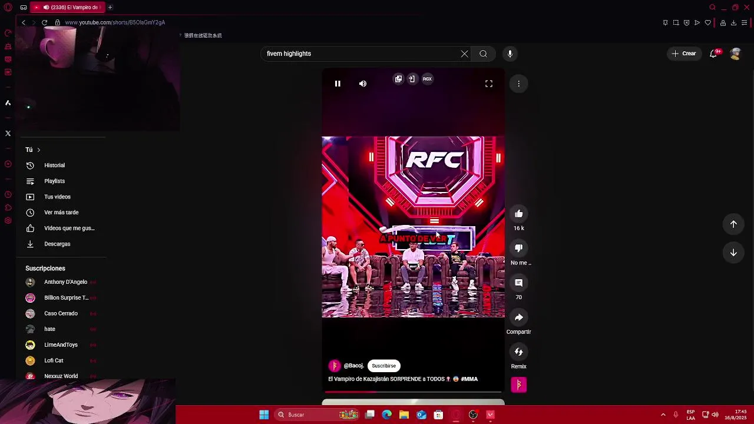Open Ver más tarde in the sidebar

coord(61,213)
